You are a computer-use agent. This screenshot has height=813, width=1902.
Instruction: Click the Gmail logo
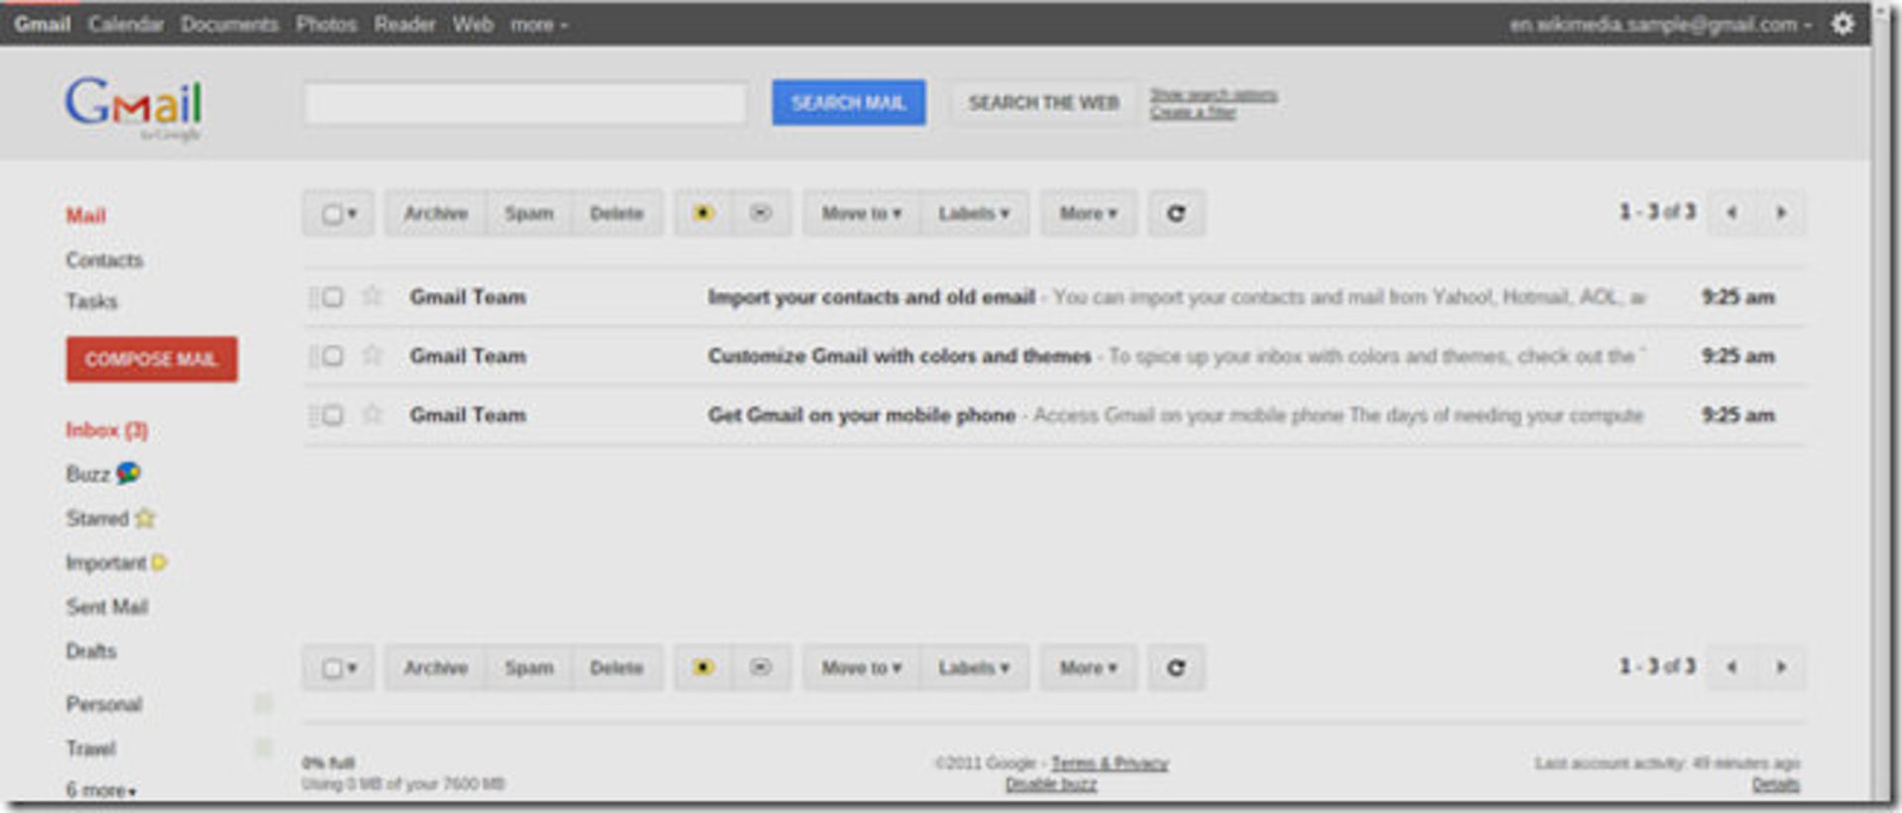[x=134, y=107]
